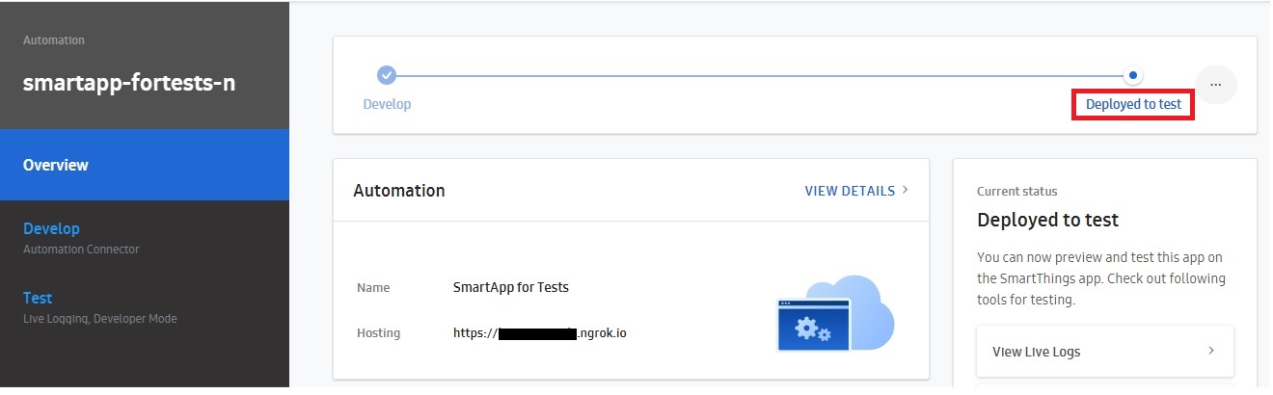
Task: Click the chevron next to View Details
Action: 906,191
